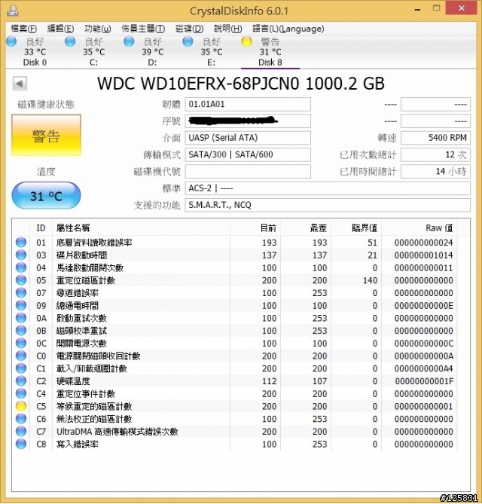Click raw value 00000000001F
This screenshot has width=482, height=504.
424,381
